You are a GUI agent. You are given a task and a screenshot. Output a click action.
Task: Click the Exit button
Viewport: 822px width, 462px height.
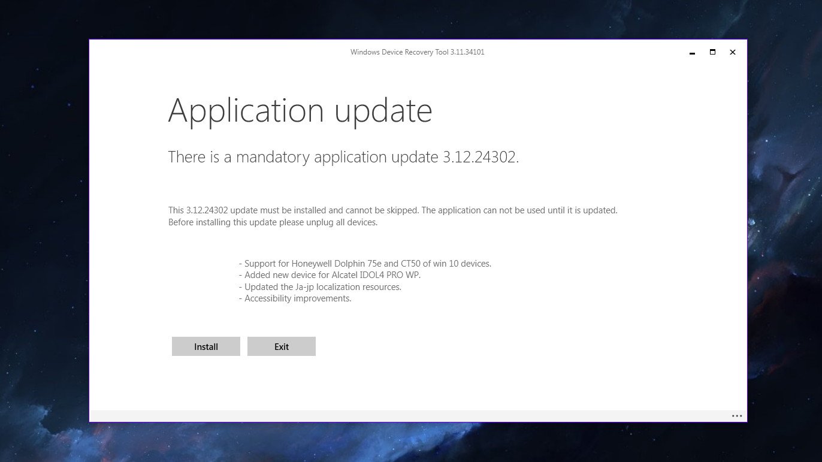click(x=282, y=346)
